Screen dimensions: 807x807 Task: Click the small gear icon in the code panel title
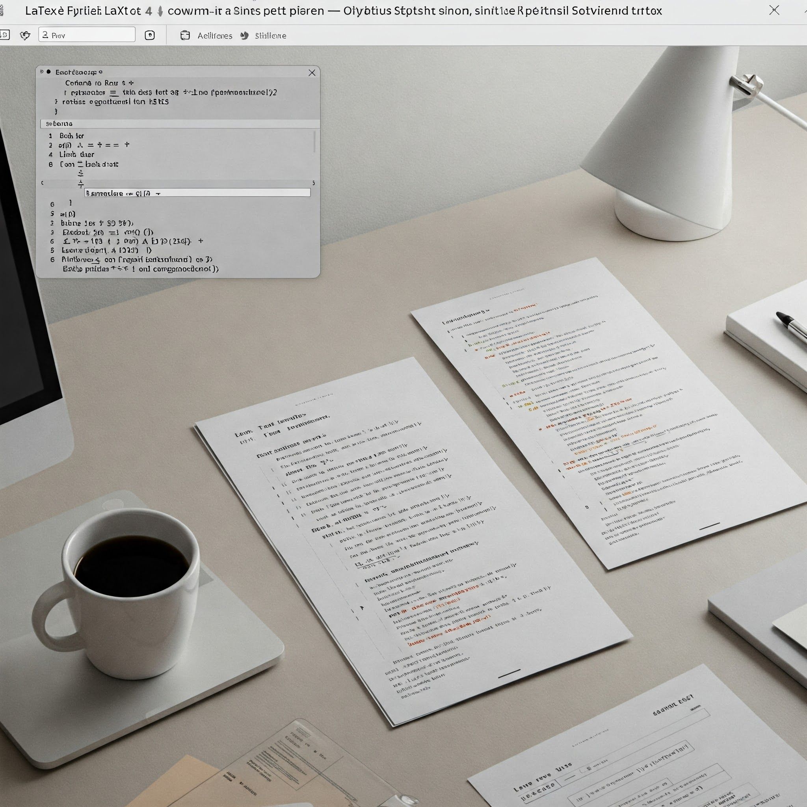(42, 72)
